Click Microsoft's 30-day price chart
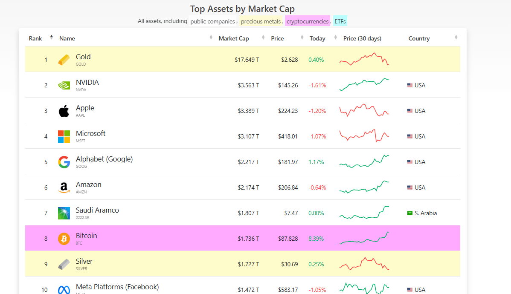The height and width of the screenshot is (294, 511). 364,136
